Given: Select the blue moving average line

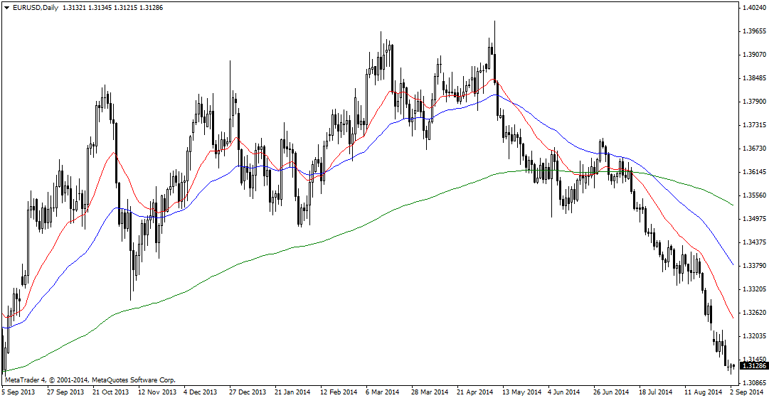Looking at the screenshot, I should pyautogui.click(x=711, y=232).
